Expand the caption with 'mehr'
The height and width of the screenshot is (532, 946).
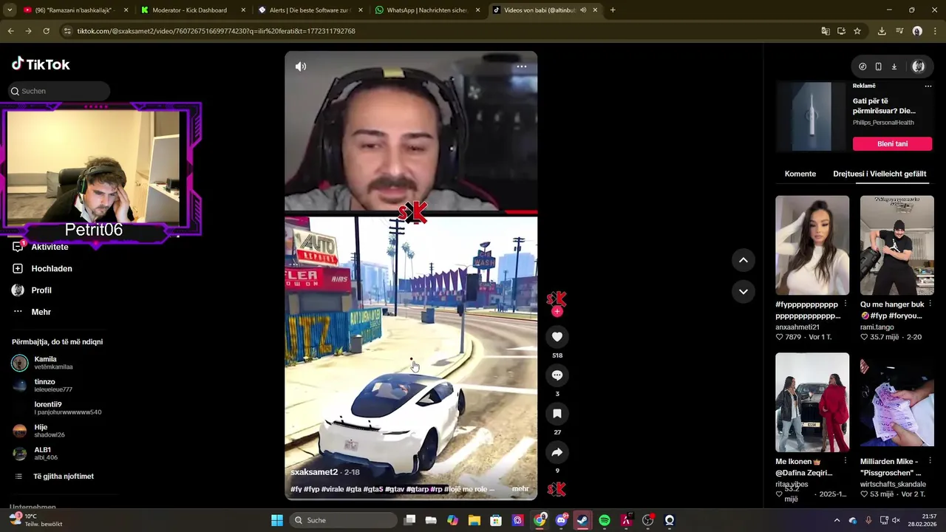[520, 489]
